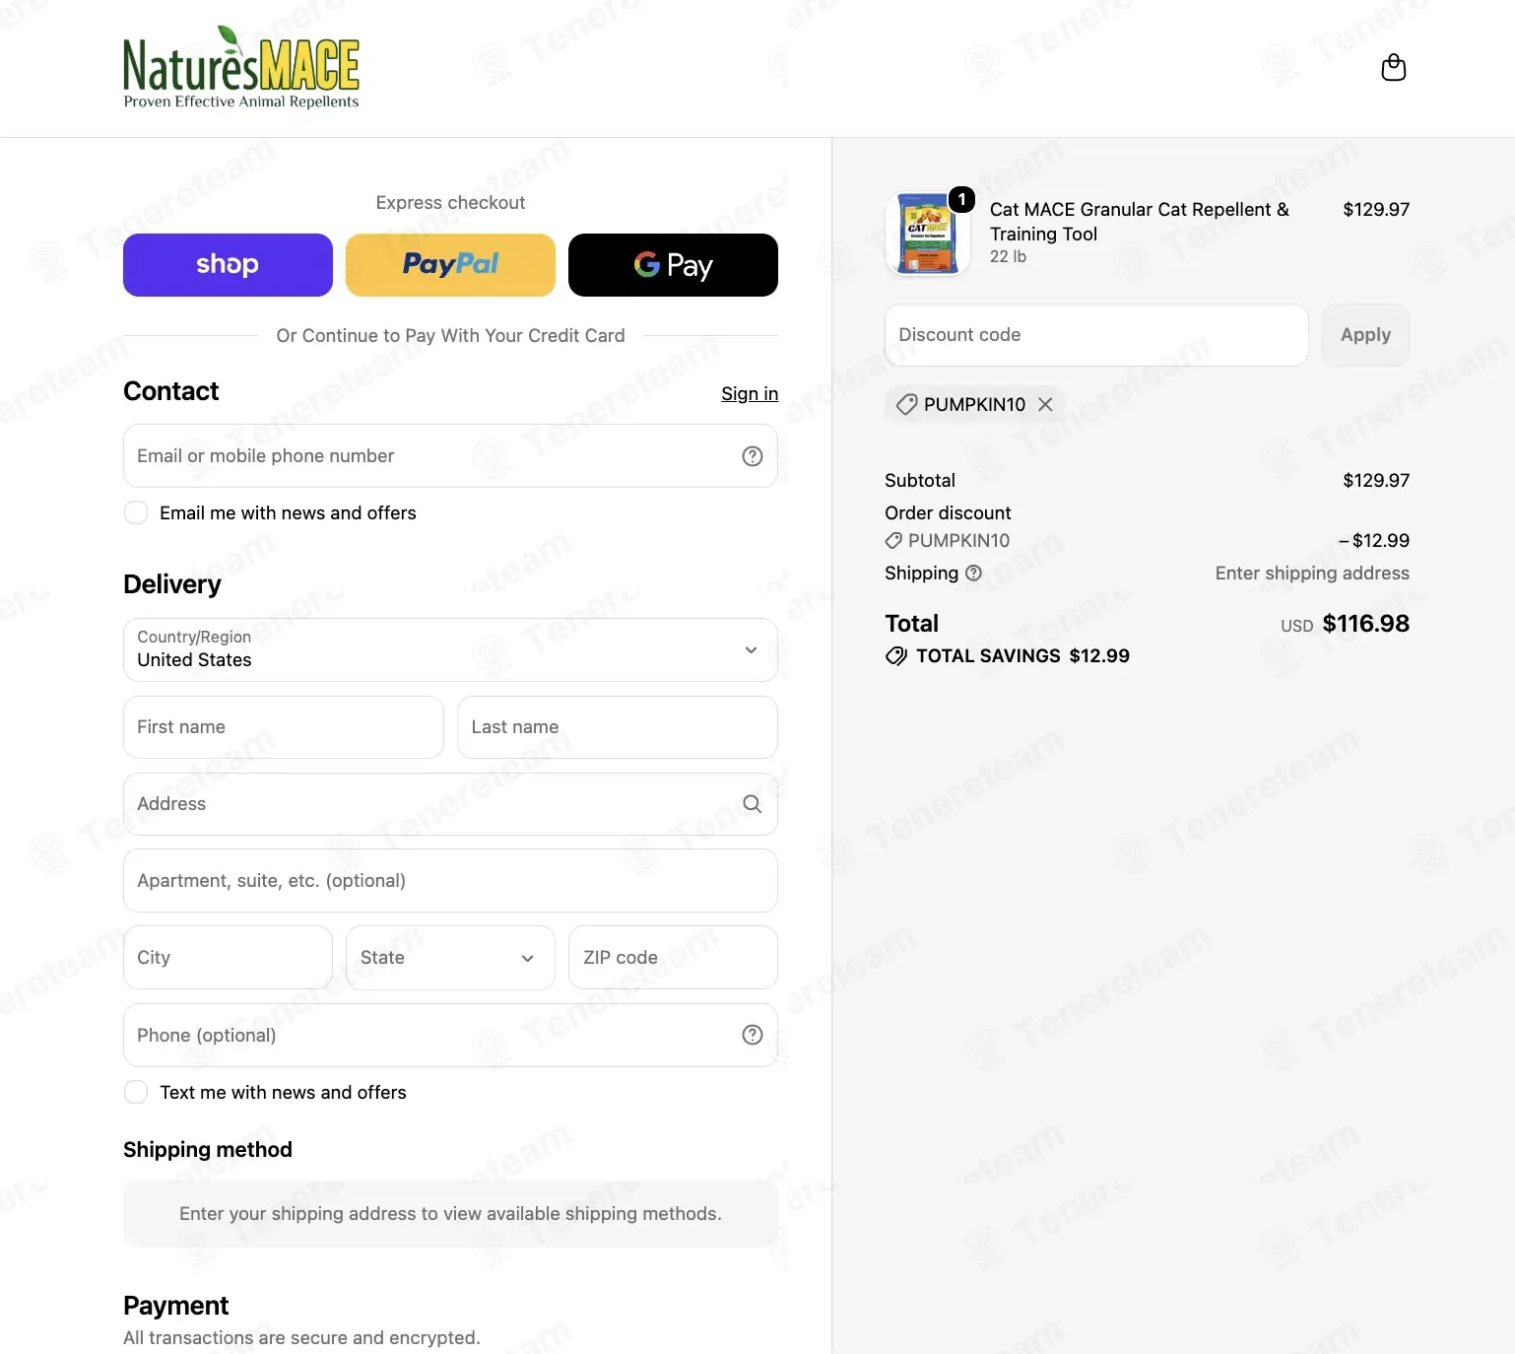The height and width of the screenshot is (1354, 1515).
Task: Click the Subtotal $129.97 amount
Action: pyautogui.click(x=1376, y=480)
